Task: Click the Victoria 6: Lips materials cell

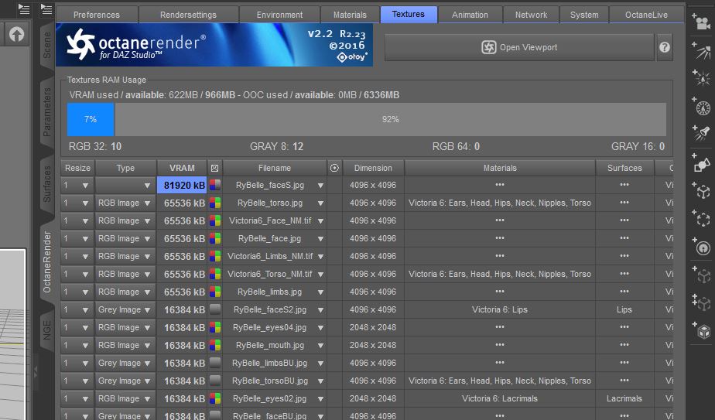Action: click(500, 309)
